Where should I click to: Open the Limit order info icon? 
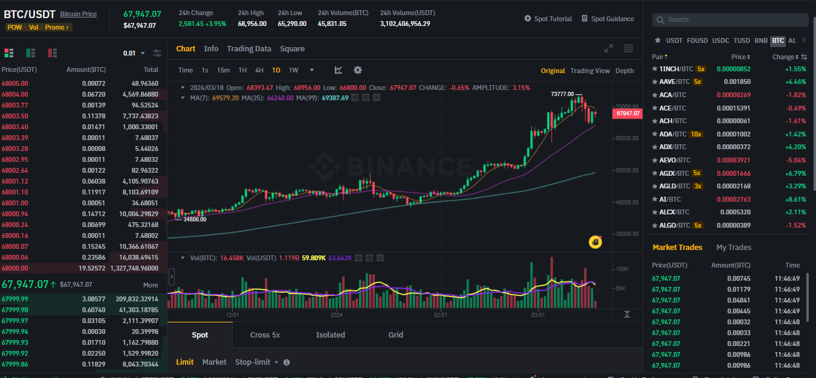tap(287, 362)
